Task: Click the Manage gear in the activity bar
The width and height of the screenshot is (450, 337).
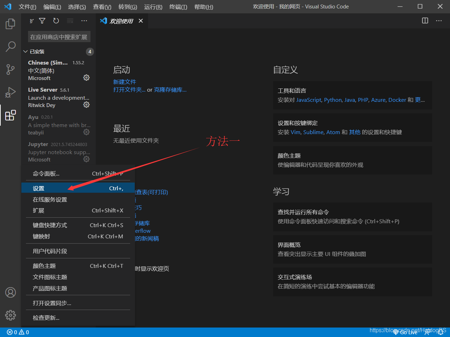Action: 11,315
